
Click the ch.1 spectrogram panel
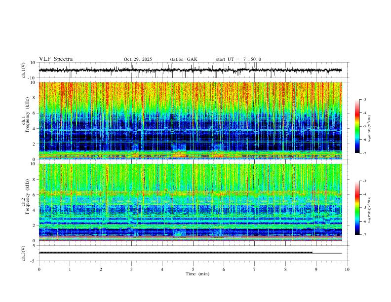pyautogui.click(x=190, y=120)
